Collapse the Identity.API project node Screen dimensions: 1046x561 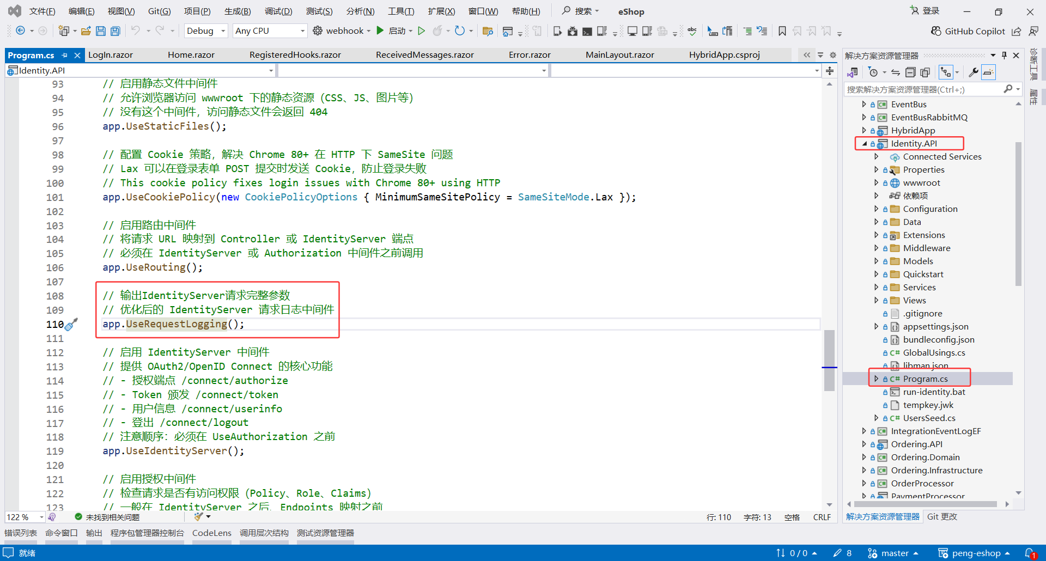pyautogui.click(x=864, y=144)
